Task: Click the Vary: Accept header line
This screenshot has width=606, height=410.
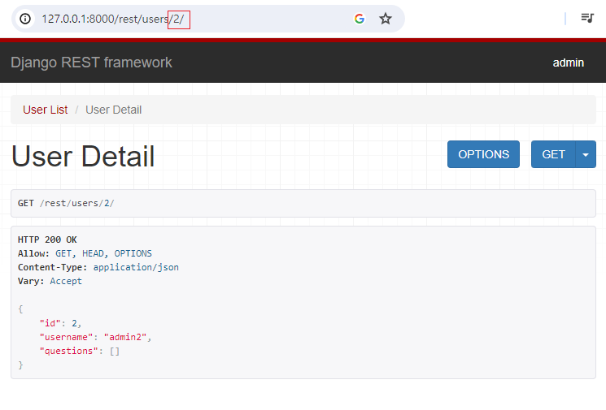Action: 50,281
